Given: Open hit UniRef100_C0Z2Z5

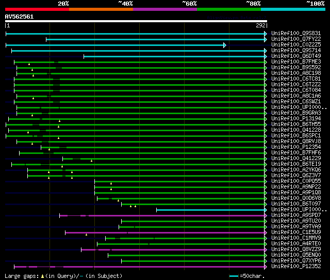Looking at the screenshot, I should click(x=296, y=44).
